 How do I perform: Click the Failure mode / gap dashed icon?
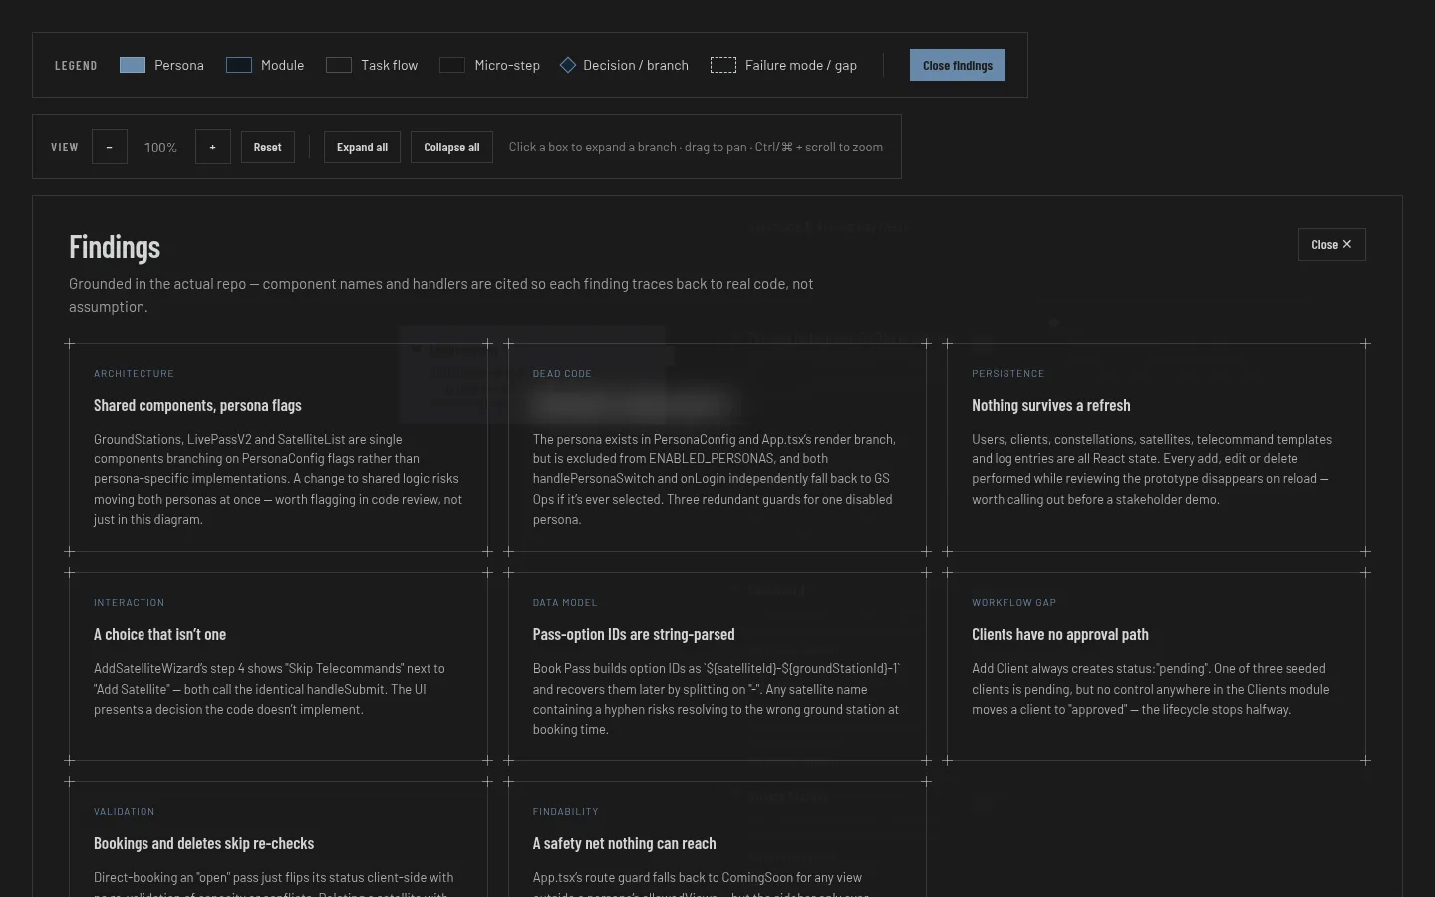click(x=723, y=65)
